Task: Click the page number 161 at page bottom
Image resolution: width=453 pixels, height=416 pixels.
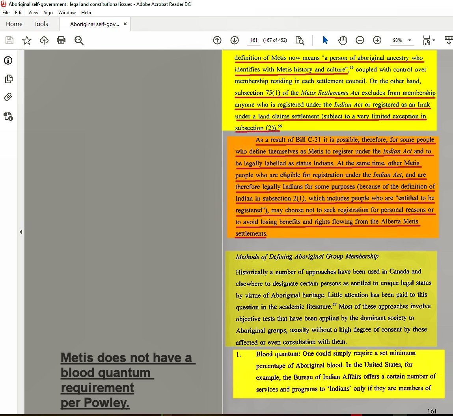Action: coord(432,411)
